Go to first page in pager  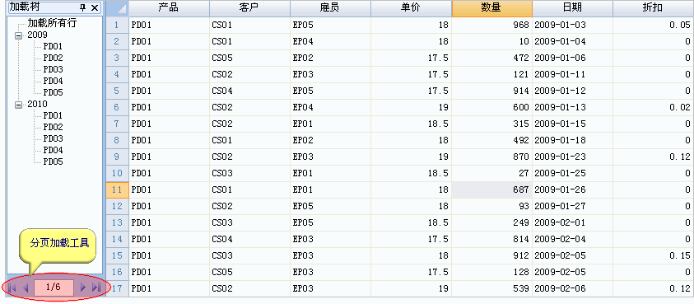tap(12, 288)
